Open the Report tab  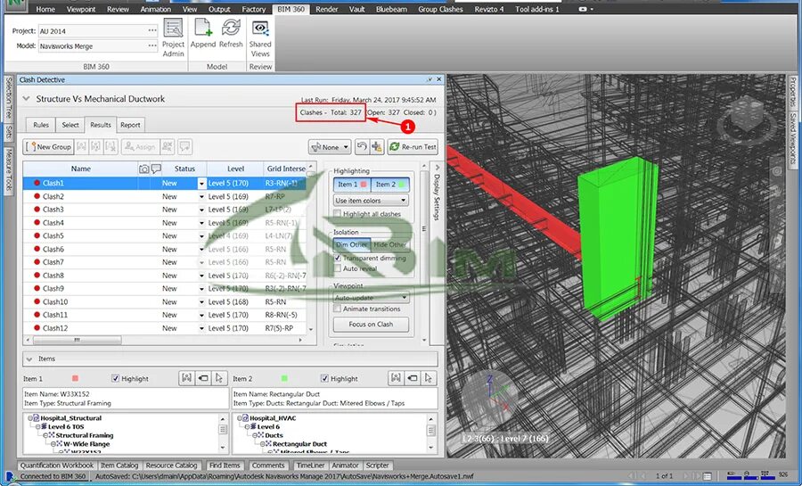pyautogui.click(x=130, y=125)
